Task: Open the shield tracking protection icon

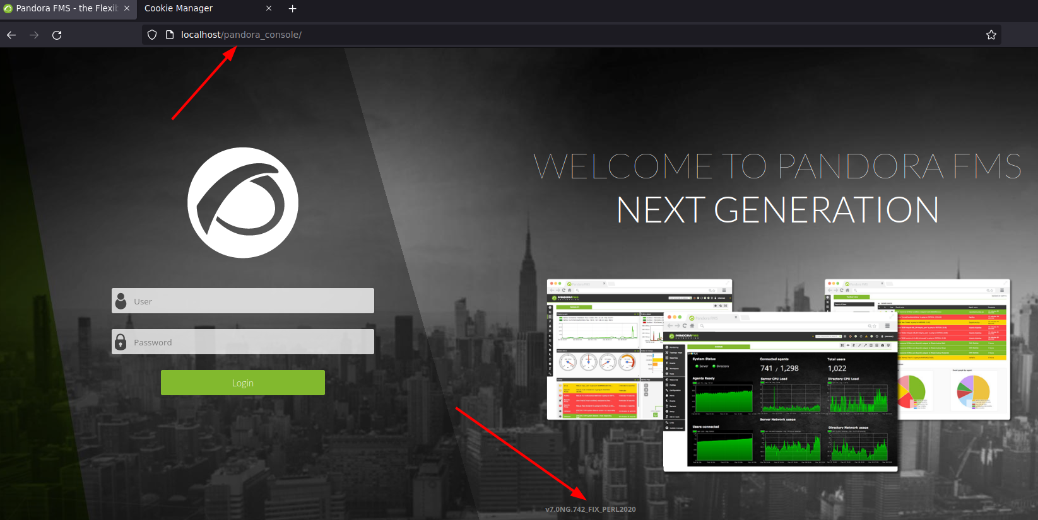Action: [x=152, y=35]
